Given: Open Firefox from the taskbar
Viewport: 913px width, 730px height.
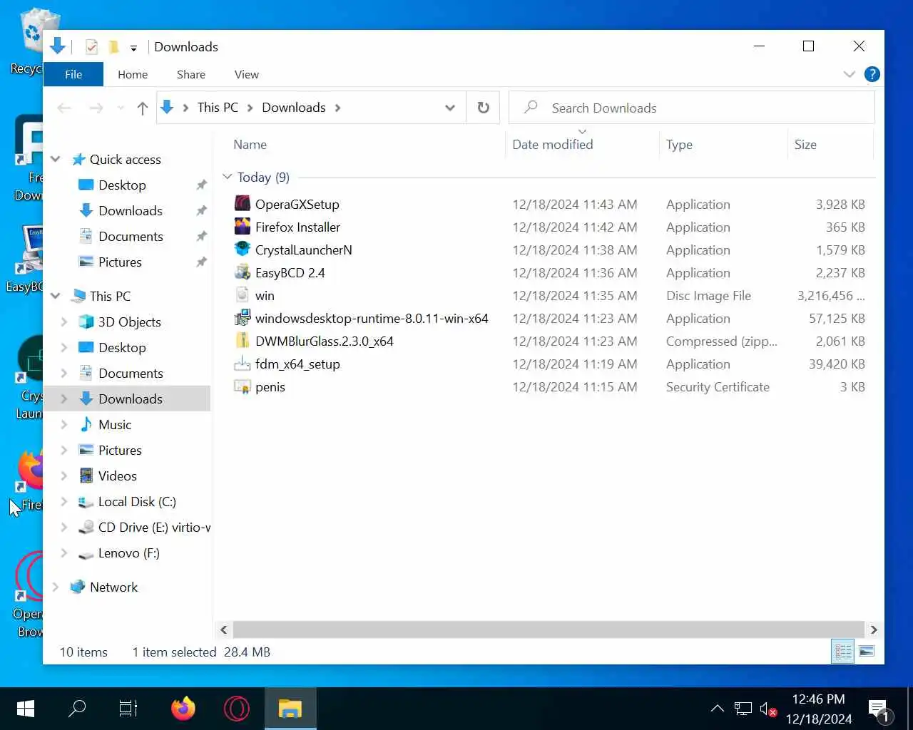Looking at the screenshot, I should 183,709.
